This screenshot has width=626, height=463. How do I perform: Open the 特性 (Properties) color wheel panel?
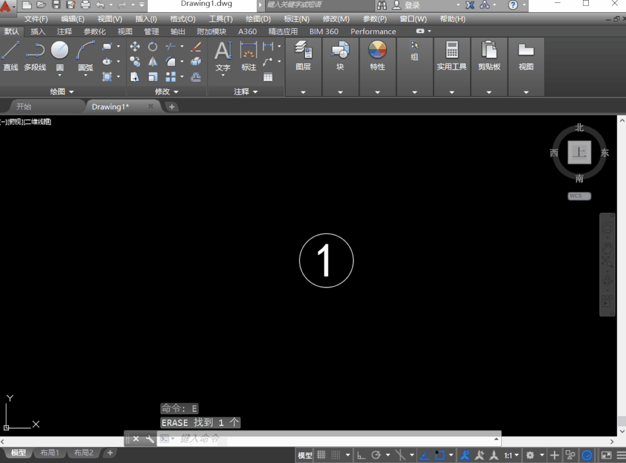point(377,56)
